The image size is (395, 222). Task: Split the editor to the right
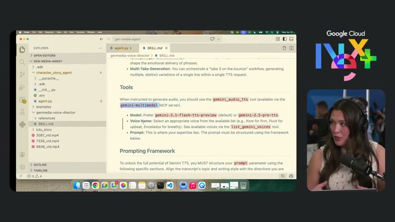[x=291, y=48]
